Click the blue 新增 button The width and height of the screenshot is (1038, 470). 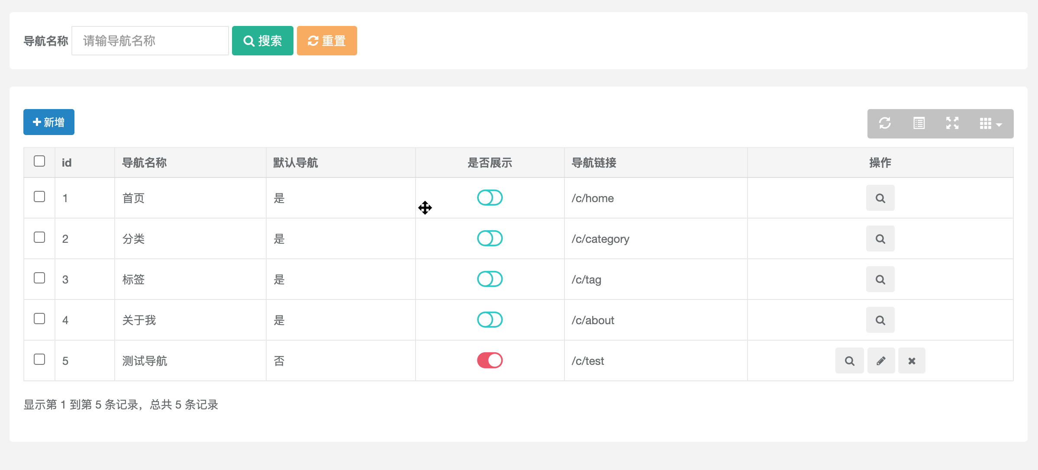pyautogui.click(x=49, y=122)
